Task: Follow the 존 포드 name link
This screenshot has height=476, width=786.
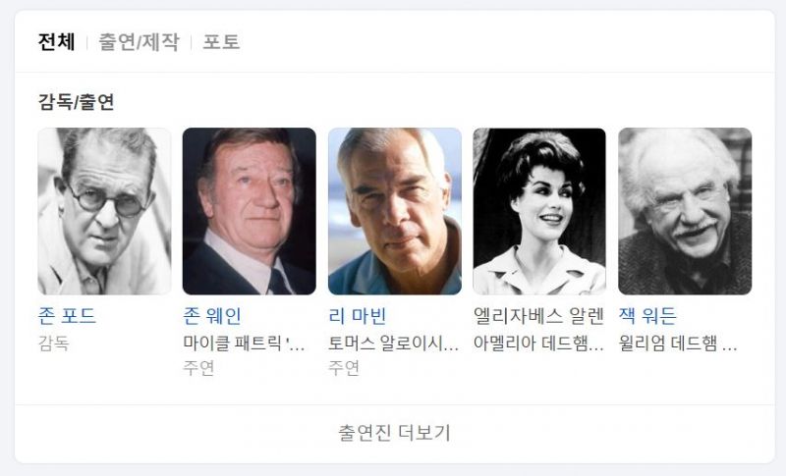Action: click(x=67, y=316)
